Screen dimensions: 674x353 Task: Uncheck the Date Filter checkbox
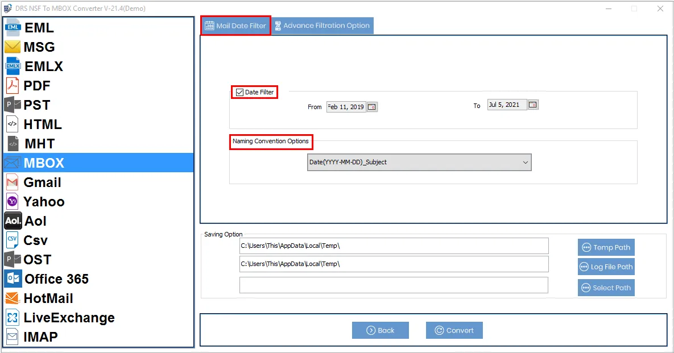click(240, 92)
